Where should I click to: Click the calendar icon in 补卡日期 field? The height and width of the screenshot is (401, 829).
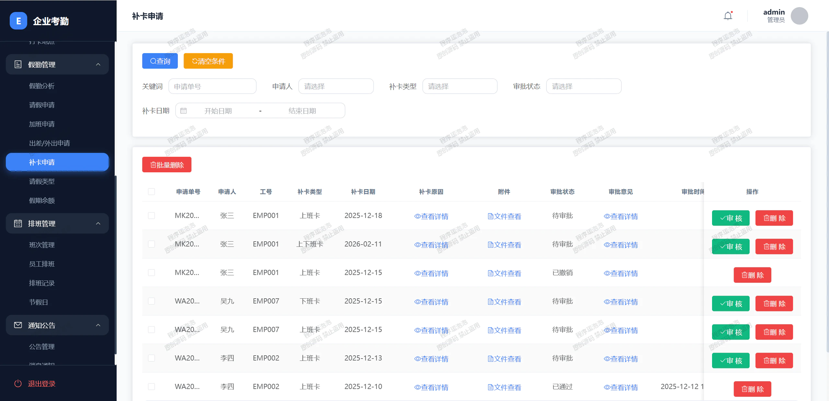pos(183,111)
